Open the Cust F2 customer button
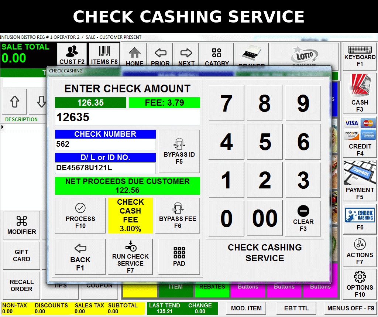The height and width of the screenshot is (317, 378). [72, 55]
